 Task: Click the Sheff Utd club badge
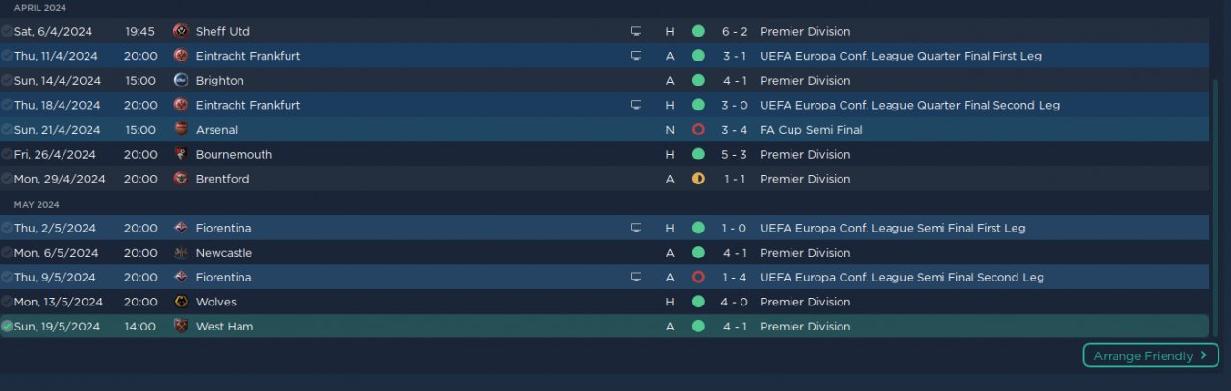pyautogui.click(x=180, y=31)
